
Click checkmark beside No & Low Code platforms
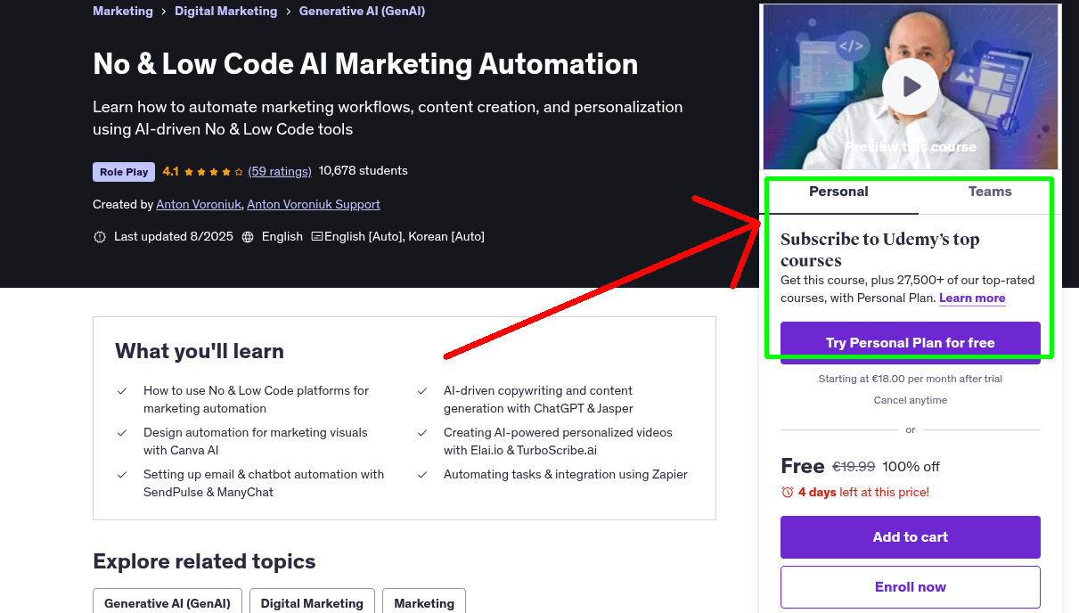point(122,391)
